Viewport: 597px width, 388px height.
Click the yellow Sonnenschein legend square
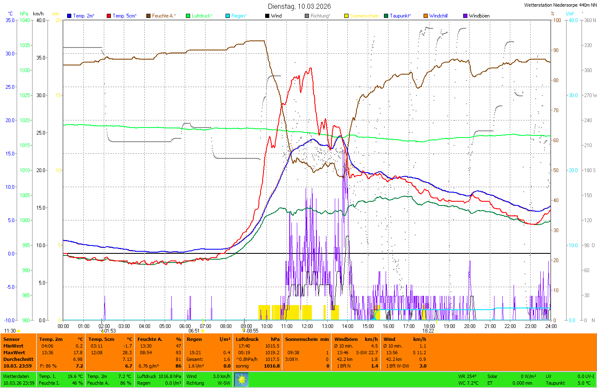tap(346, 16)
